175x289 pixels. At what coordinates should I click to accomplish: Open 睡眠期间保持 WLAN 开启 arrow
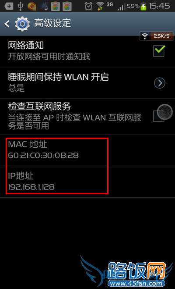[160, 83]
